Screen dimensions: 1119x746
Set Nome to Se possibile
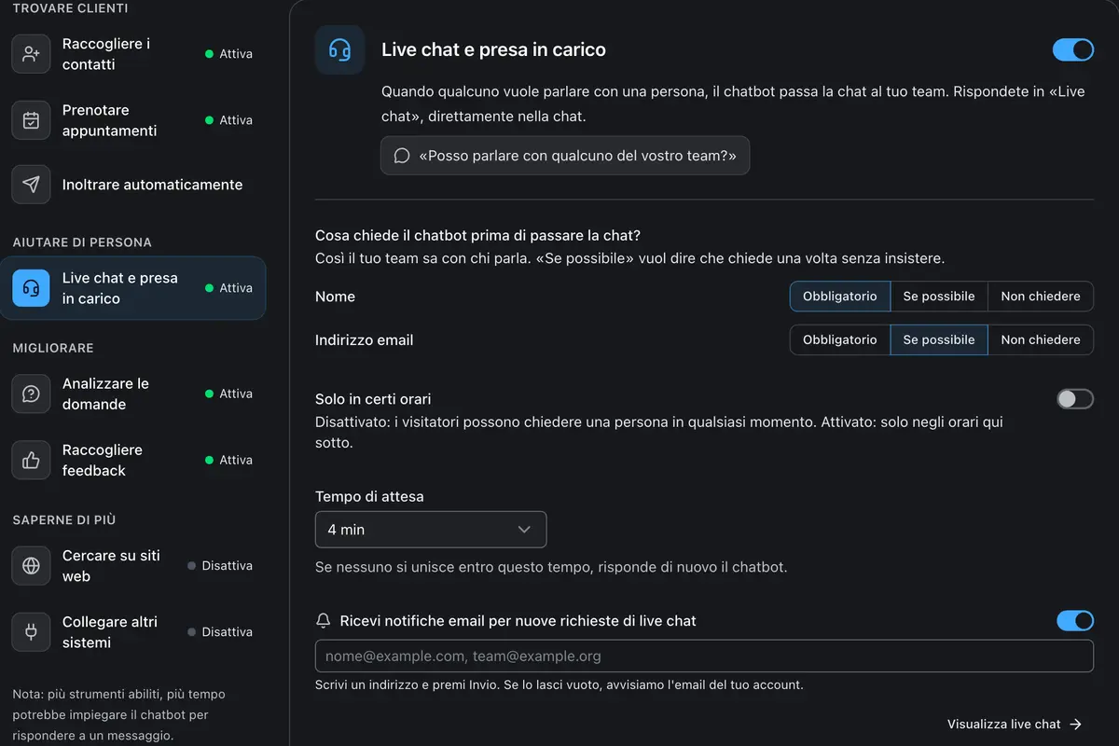939,297
